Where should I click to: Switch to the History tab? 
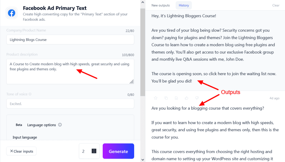coord(183,5)
